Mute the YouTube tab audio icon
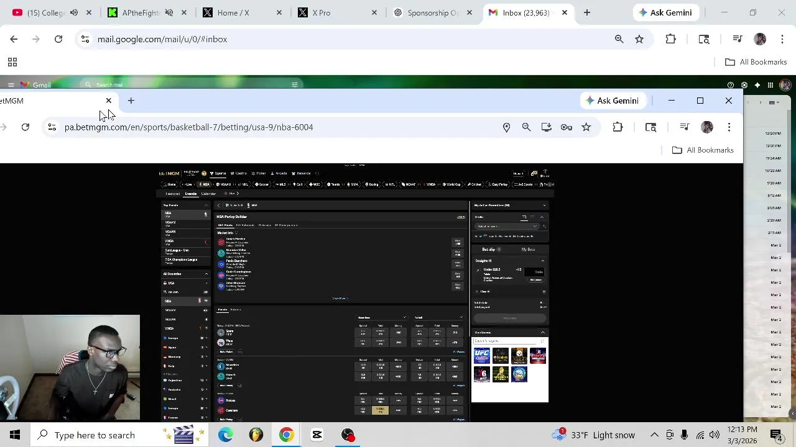The width and height of the screenshot is (796, 447). (x=74, y=12)
